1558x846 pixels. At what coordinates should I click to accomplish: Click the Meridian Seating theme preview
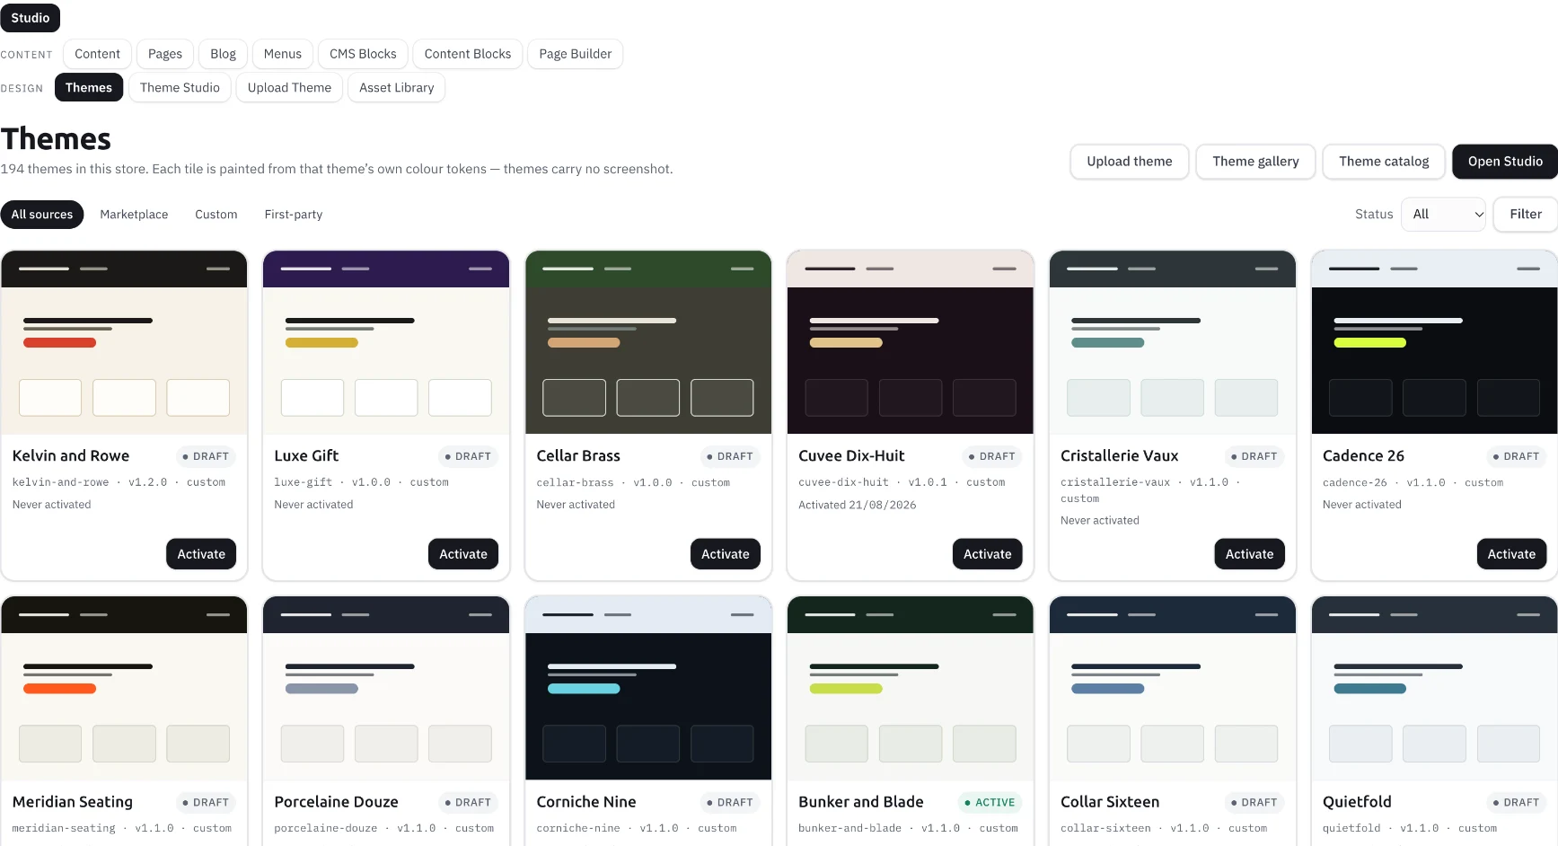pyautogui.click(x=124, y=688)
